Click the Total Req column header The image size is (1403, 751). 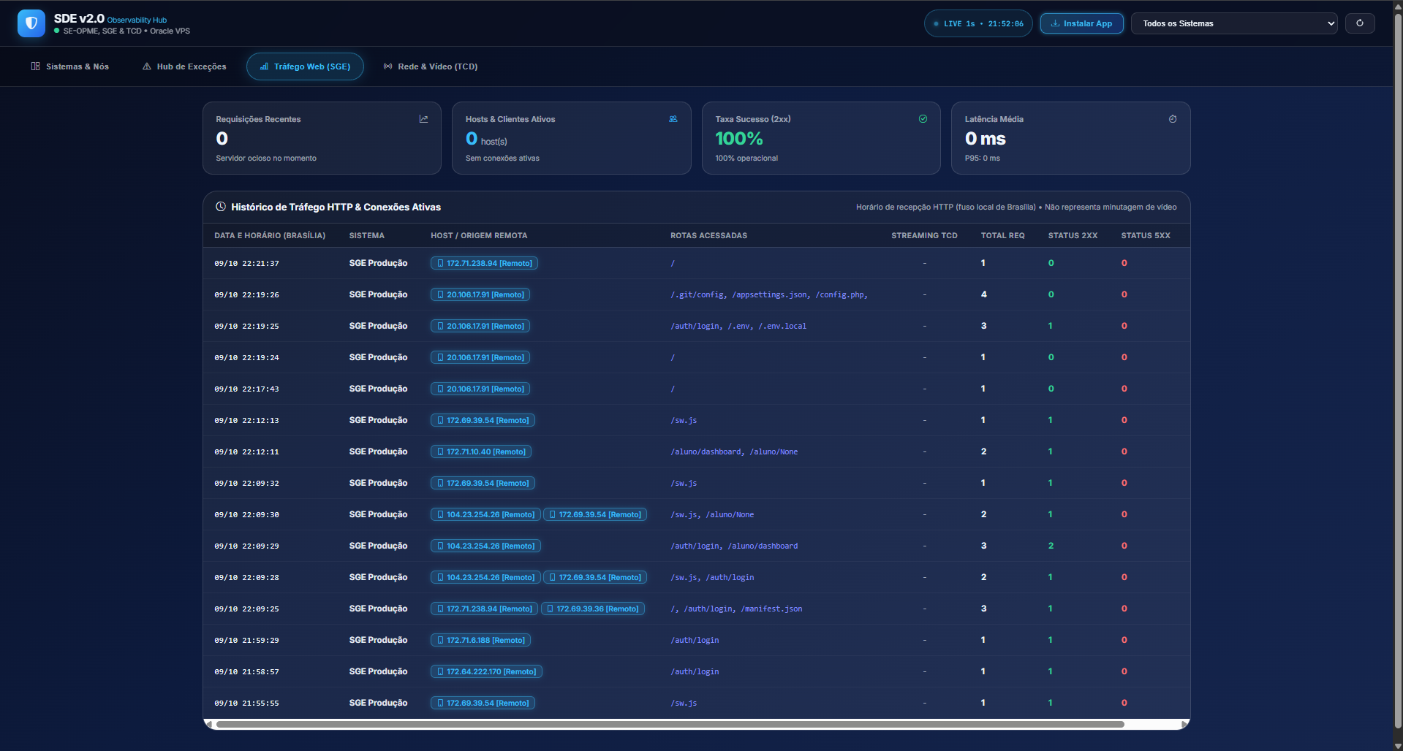point(1002,235)
